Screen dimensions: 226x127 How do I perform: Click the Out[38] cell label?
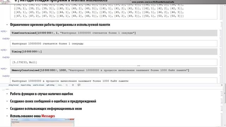pos(6,38)
